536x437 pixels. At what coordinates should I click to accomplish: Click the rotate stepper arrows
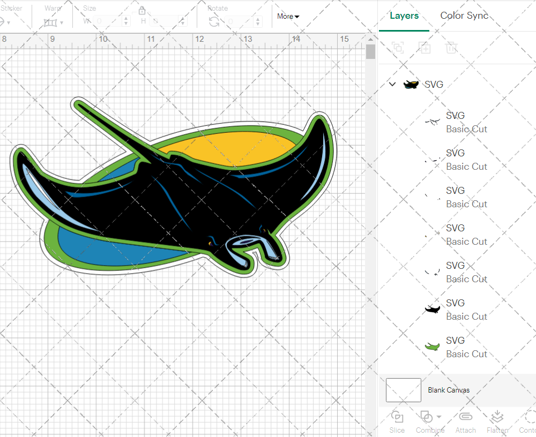(x=258, y=21)
